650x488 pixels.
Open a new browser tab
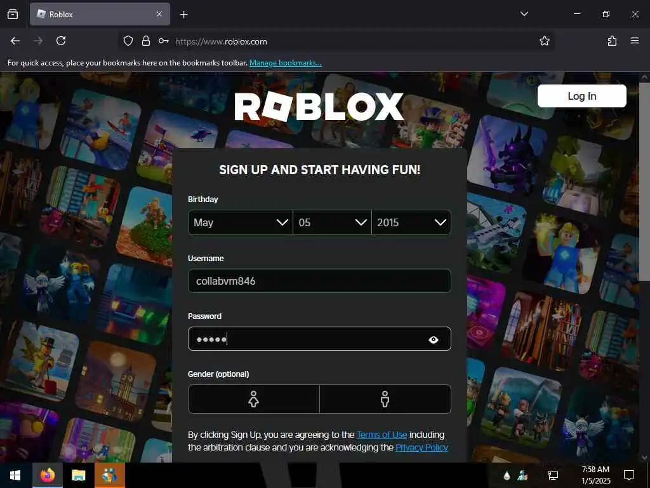pos(183,15)
